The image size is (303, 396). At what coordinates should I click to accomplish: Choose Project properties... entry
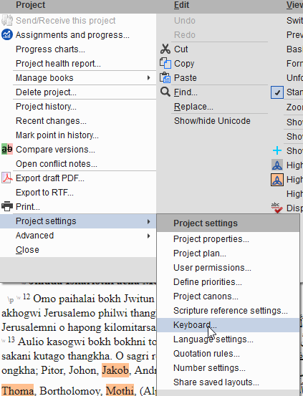pos(211,239)
